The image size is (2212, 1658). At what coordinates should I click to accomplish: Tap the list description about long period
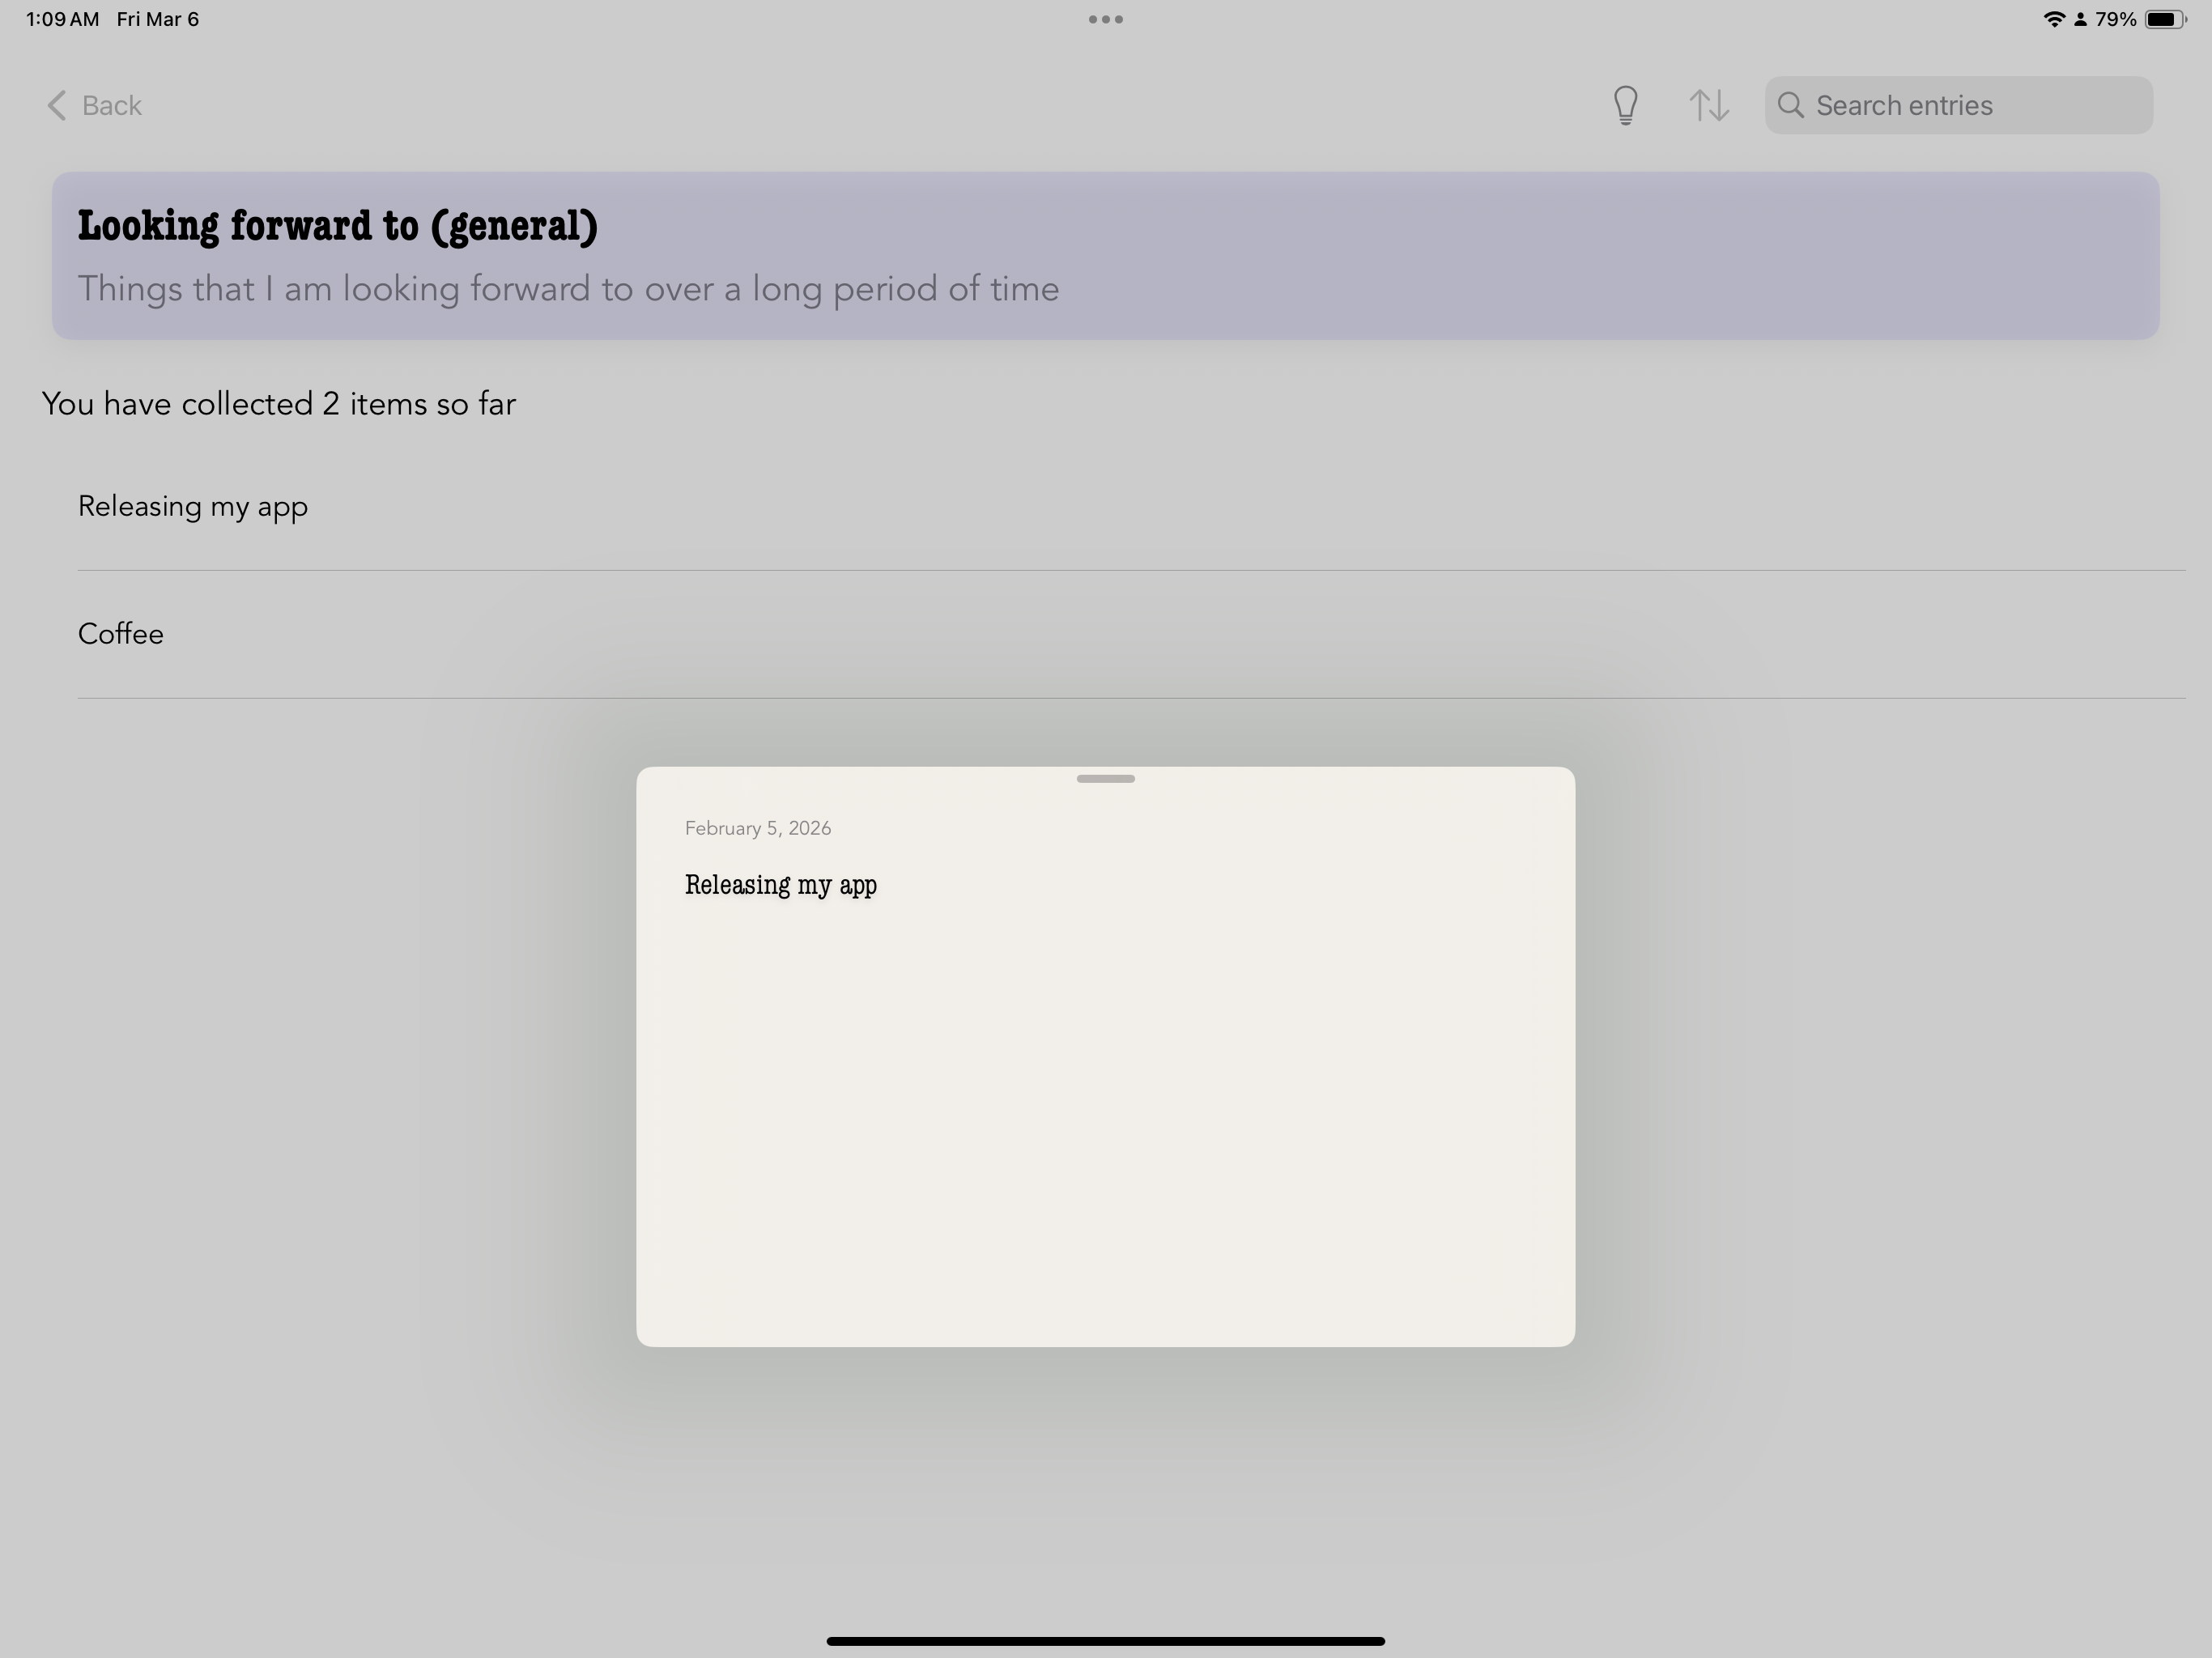[568, 289]
